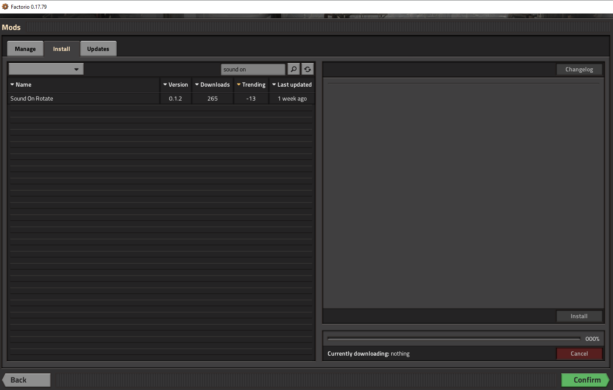The height and width of the screenshot is (390, 613).
Task: Select the Sound On Rotate mod row
Action: (161, 98)
